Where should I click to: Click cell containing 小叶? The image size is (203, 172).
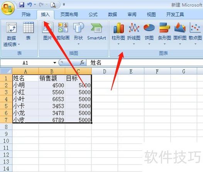click(25, 99)
